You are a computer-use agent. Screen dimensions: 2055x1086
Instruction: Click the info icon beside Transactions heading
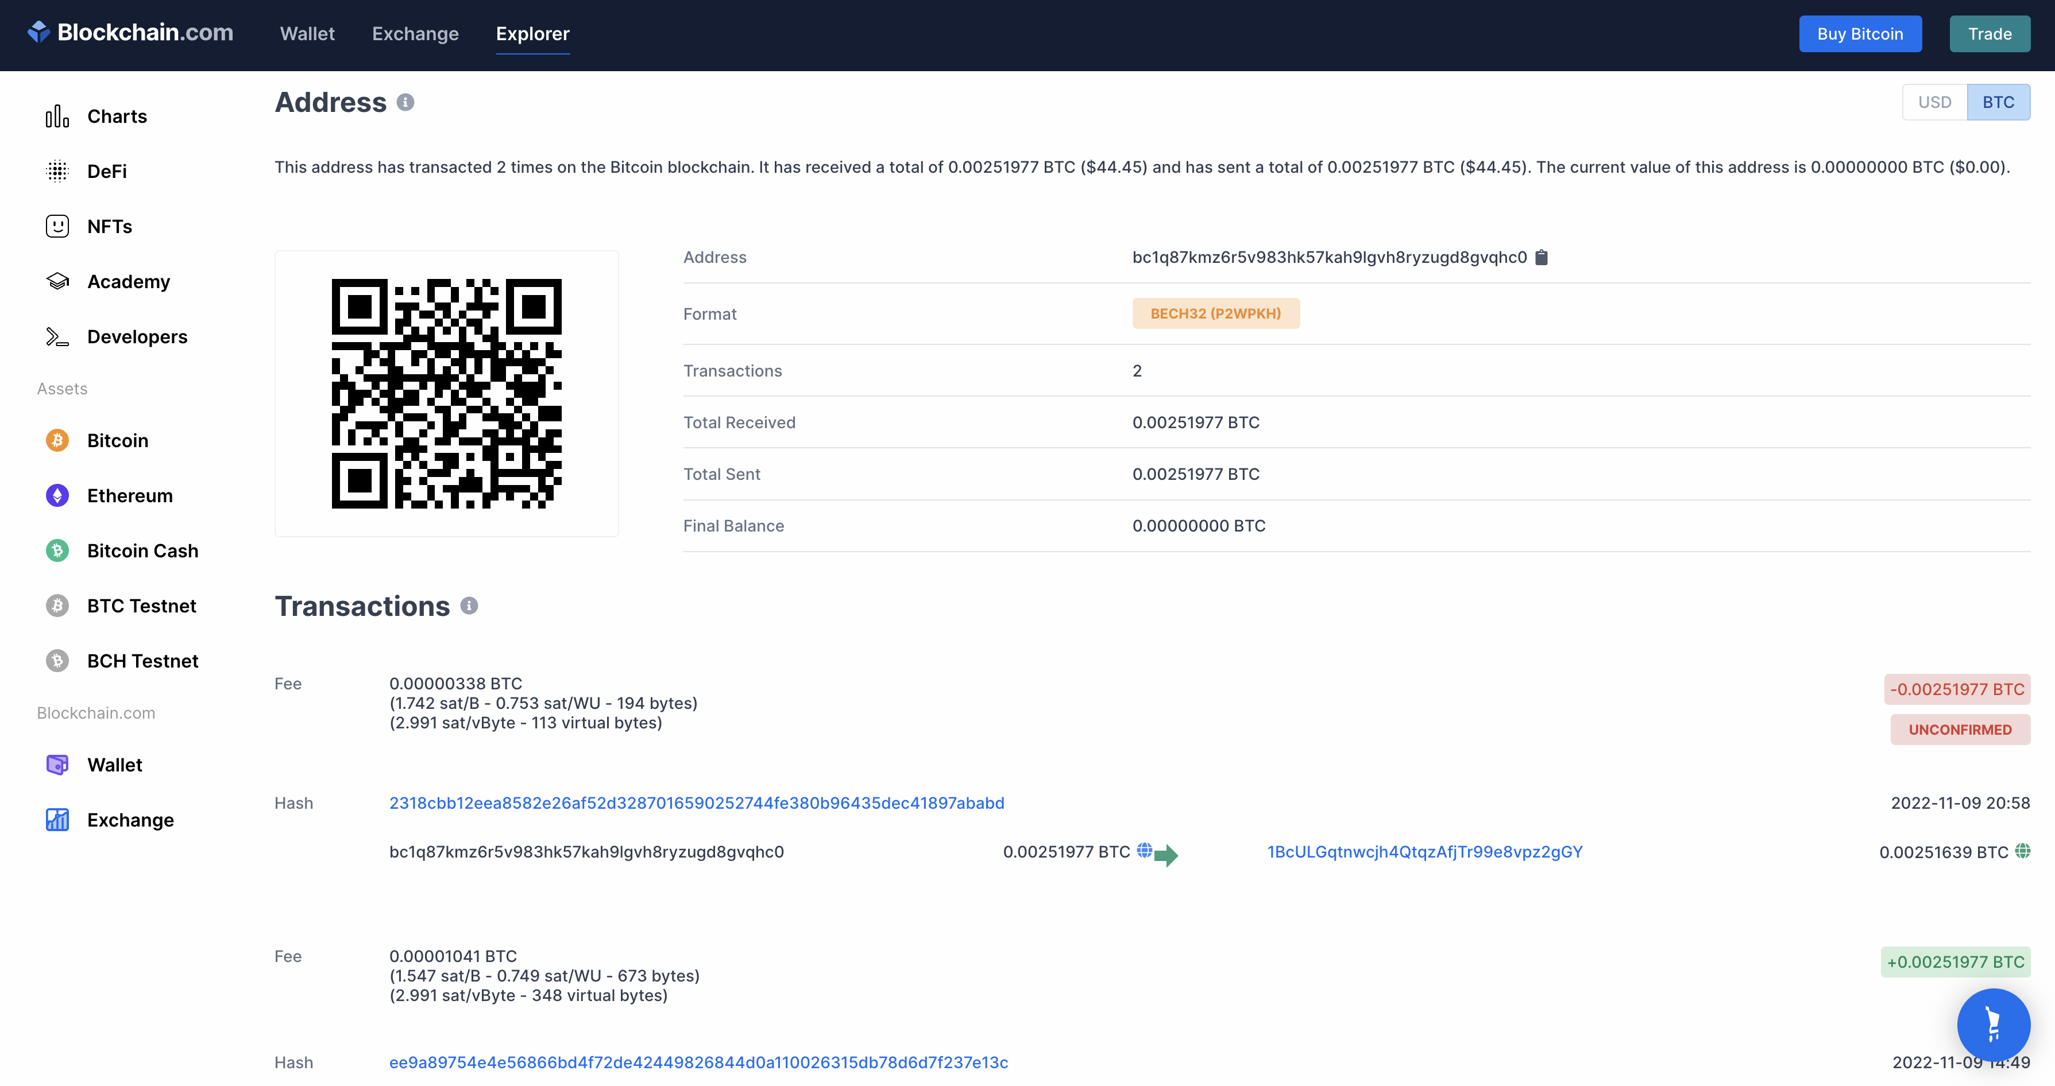pos(469,606)
